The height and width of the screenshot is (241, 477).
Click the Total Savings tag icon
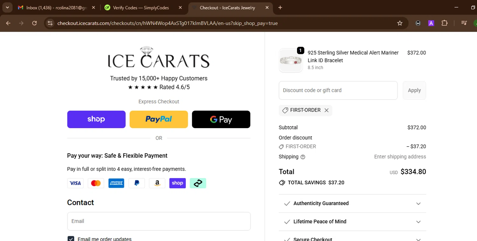(x=282, y=183)
